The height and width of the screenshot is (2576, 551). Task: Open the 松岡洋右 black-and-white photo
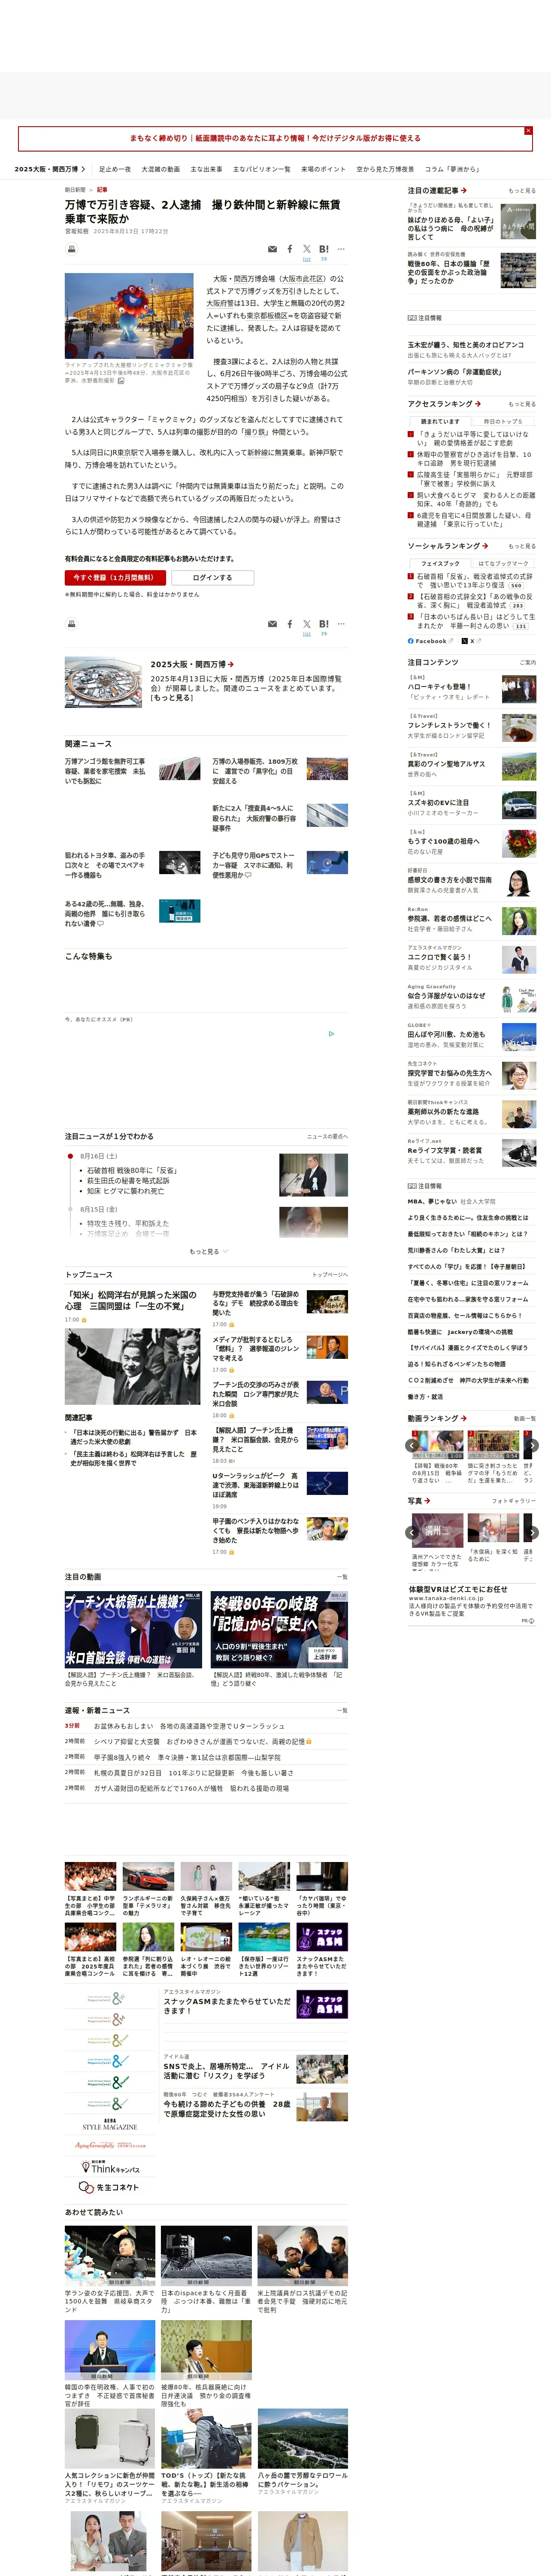pos(133,1367)
